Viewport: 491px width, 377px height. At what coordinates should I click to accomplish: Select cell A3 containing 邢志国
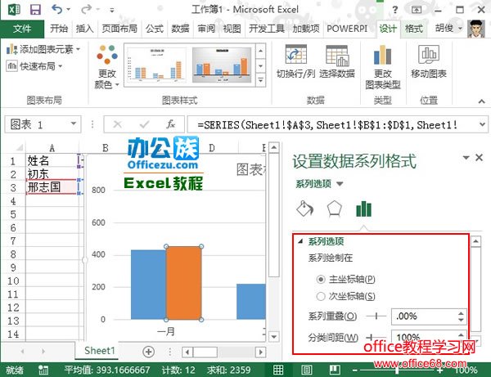point(52,187)
